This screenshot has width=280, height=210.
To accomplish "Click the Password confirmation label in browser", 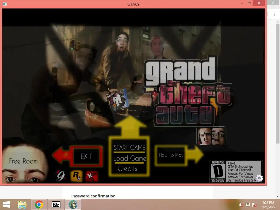I will (x=94, y=196).
